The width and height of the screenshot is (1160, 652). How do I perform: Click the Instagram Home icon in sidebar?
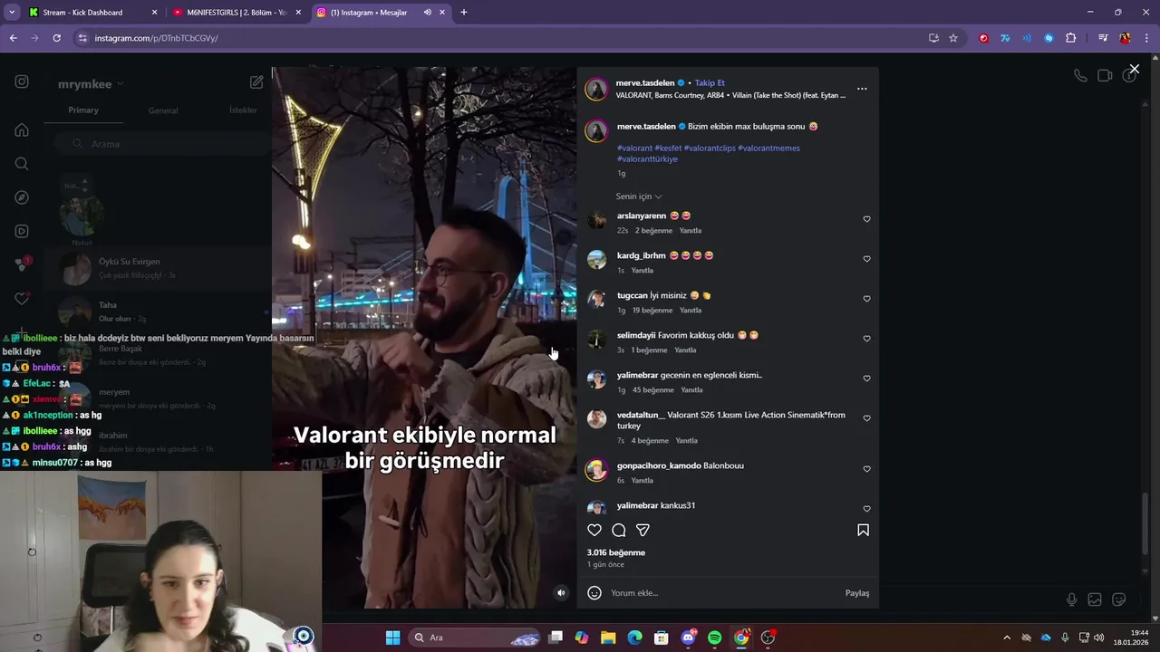click(x=22, y=129)
